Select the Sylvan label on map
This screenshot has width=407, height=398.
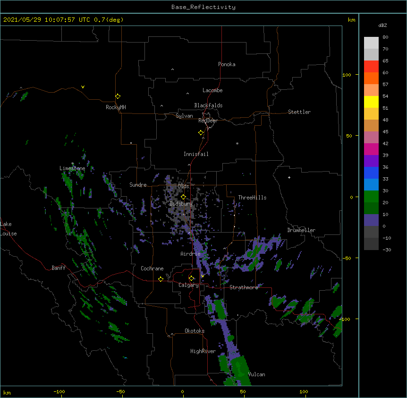tap(184, 116)
